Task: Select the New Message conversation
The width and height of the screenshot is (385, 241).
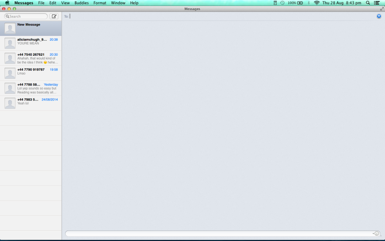Action: click(31, 28)
